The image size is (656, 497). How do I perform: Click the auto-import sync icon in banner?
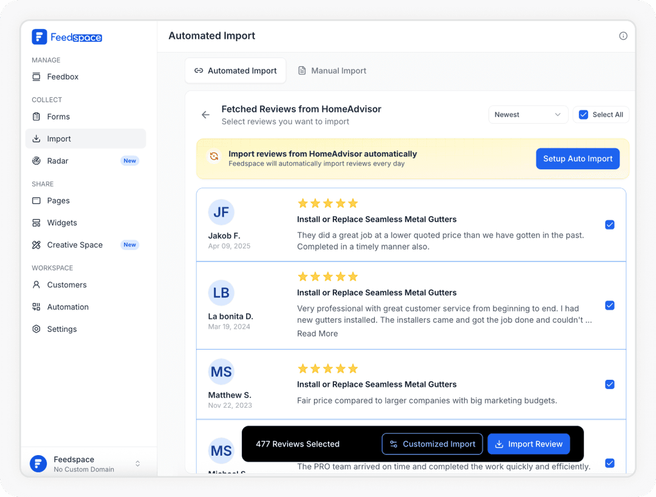[214, 157]
